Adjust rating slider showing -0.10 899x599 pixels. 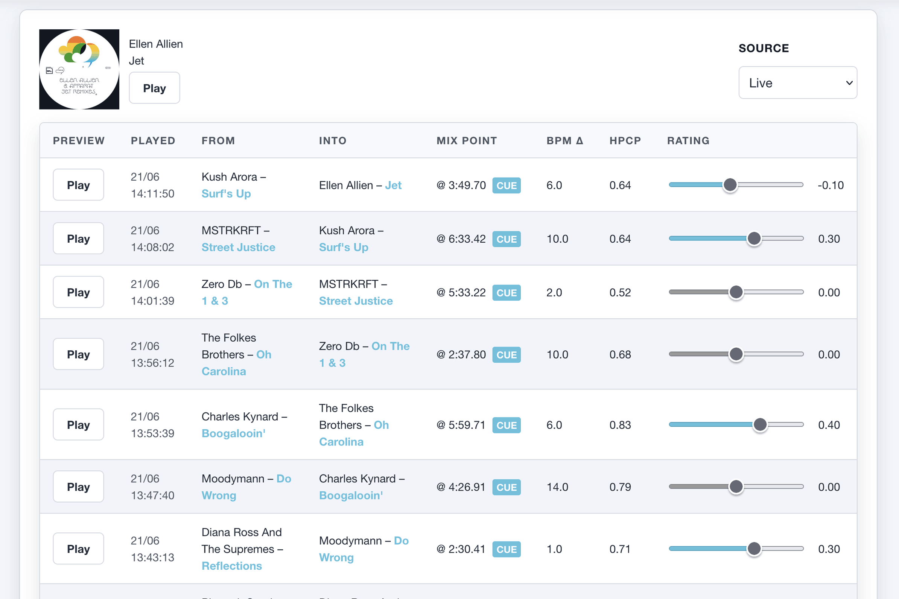click(736, 185)
